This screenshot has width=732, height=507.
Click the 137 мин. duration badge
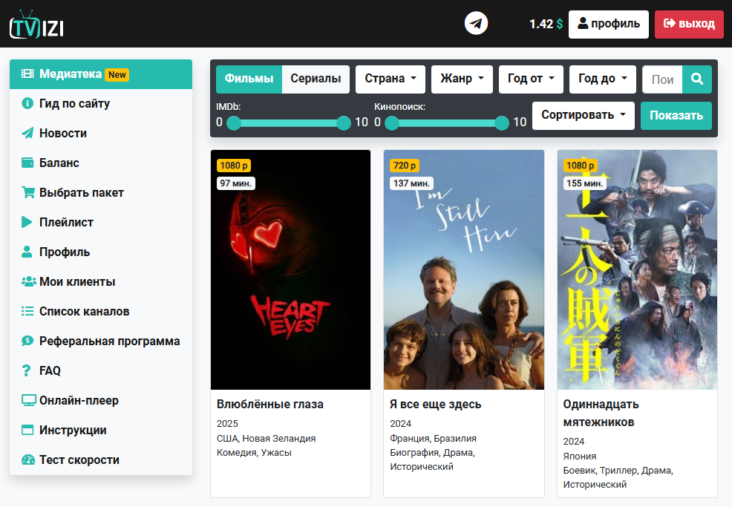411,183
